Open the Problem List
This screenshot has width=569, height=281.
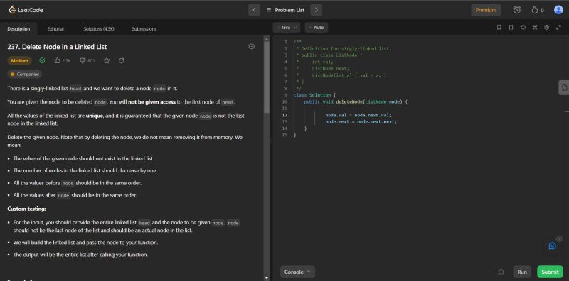pyautogui.click(x=286, y=10)
